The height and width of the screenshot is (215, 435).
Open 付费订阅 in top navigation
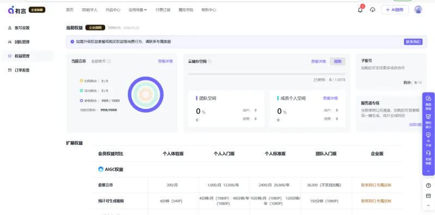click(163, 10)
